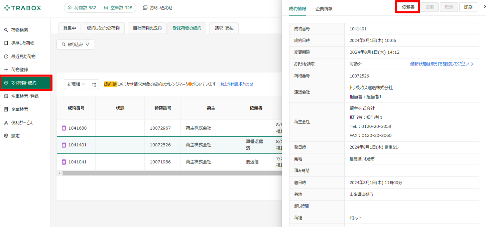Click external link icon after おまかせ請求とは
Image resolution: width=486 pixels, height=227 pixels.
251,84
